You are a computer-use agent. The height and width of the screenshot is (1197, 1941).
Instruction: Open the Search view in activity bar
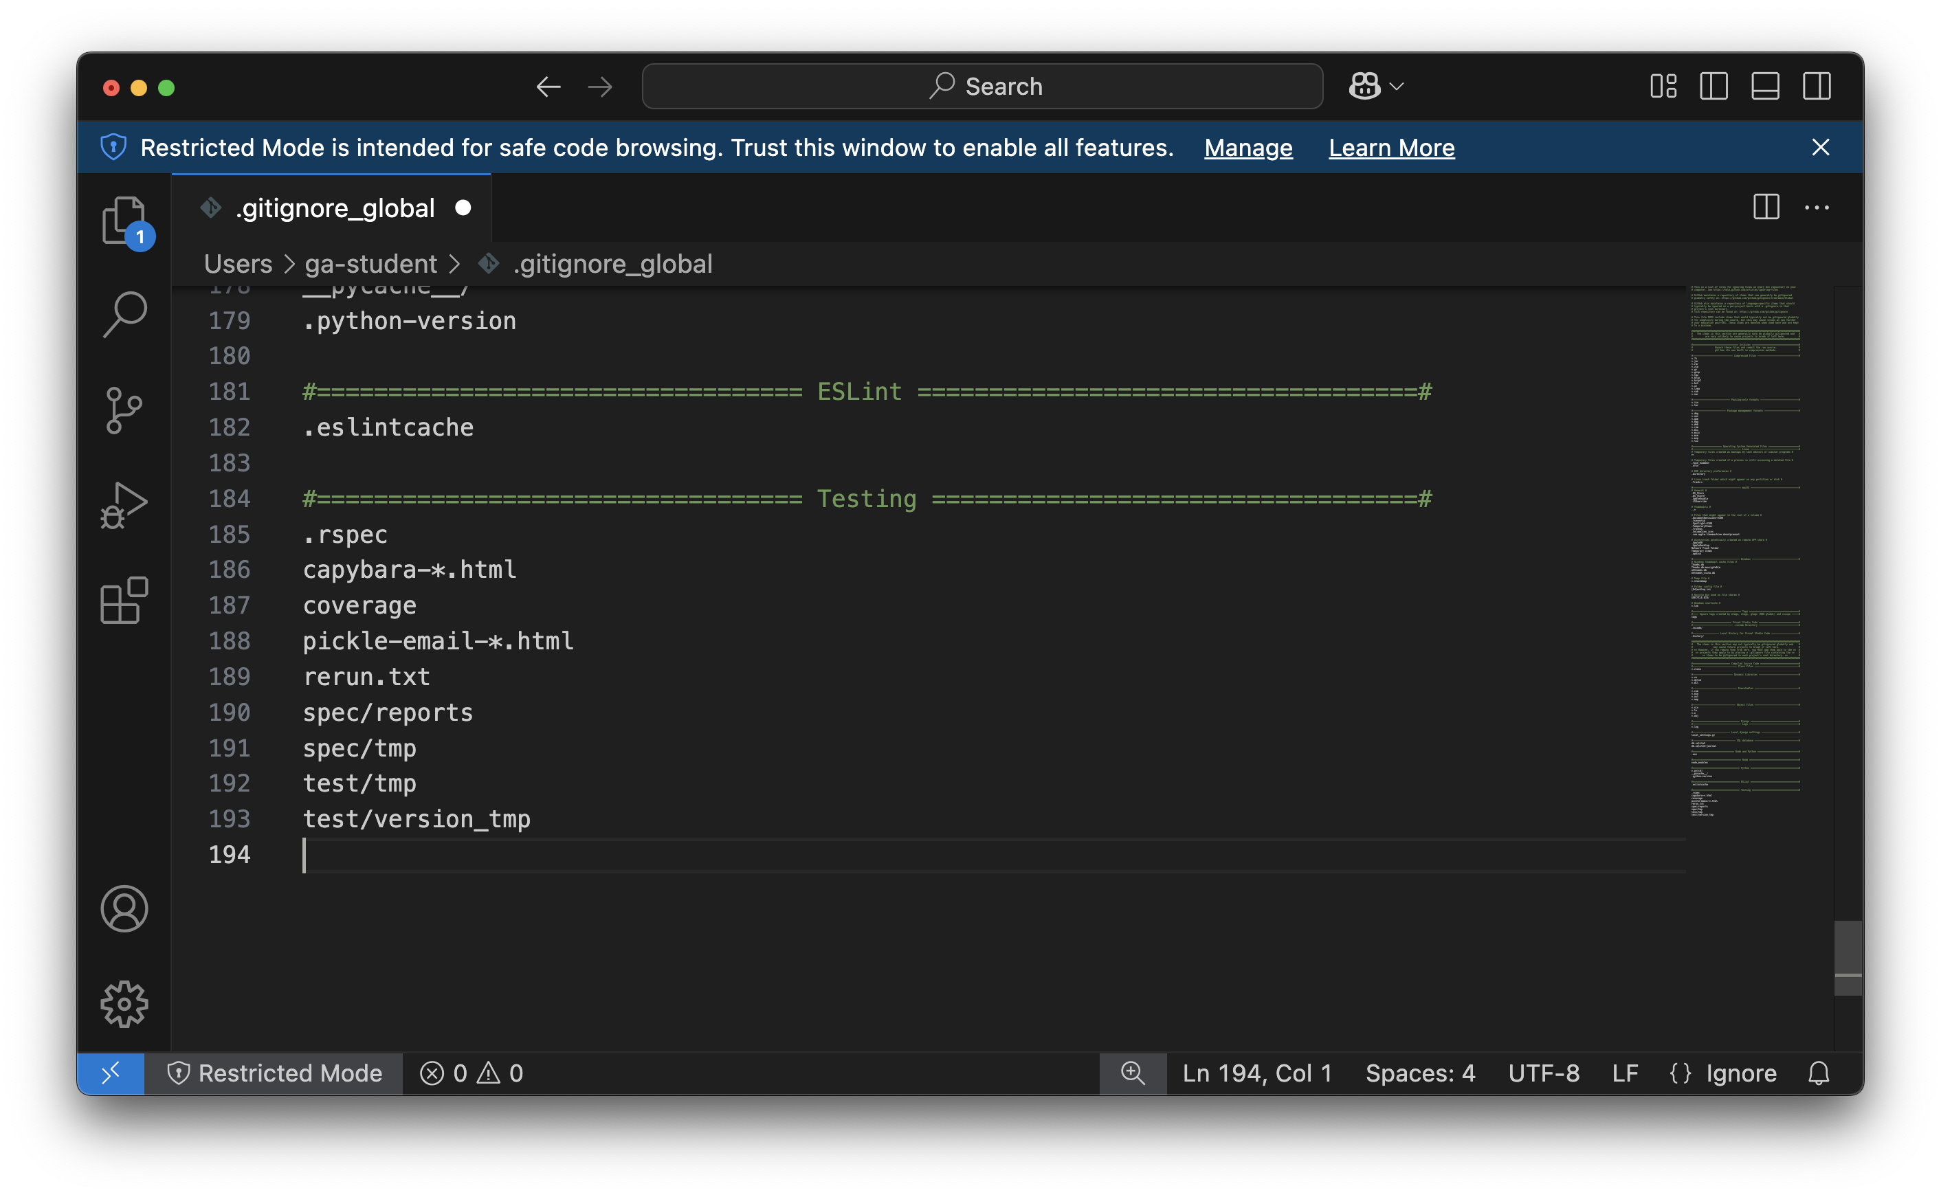(124, 314)
